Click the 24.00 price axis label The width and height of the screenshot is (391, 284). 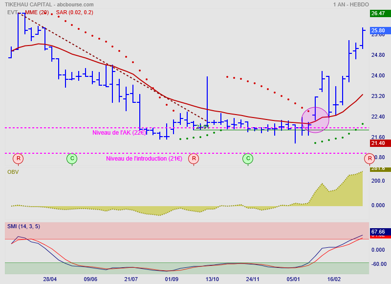[x=378, y=75]
